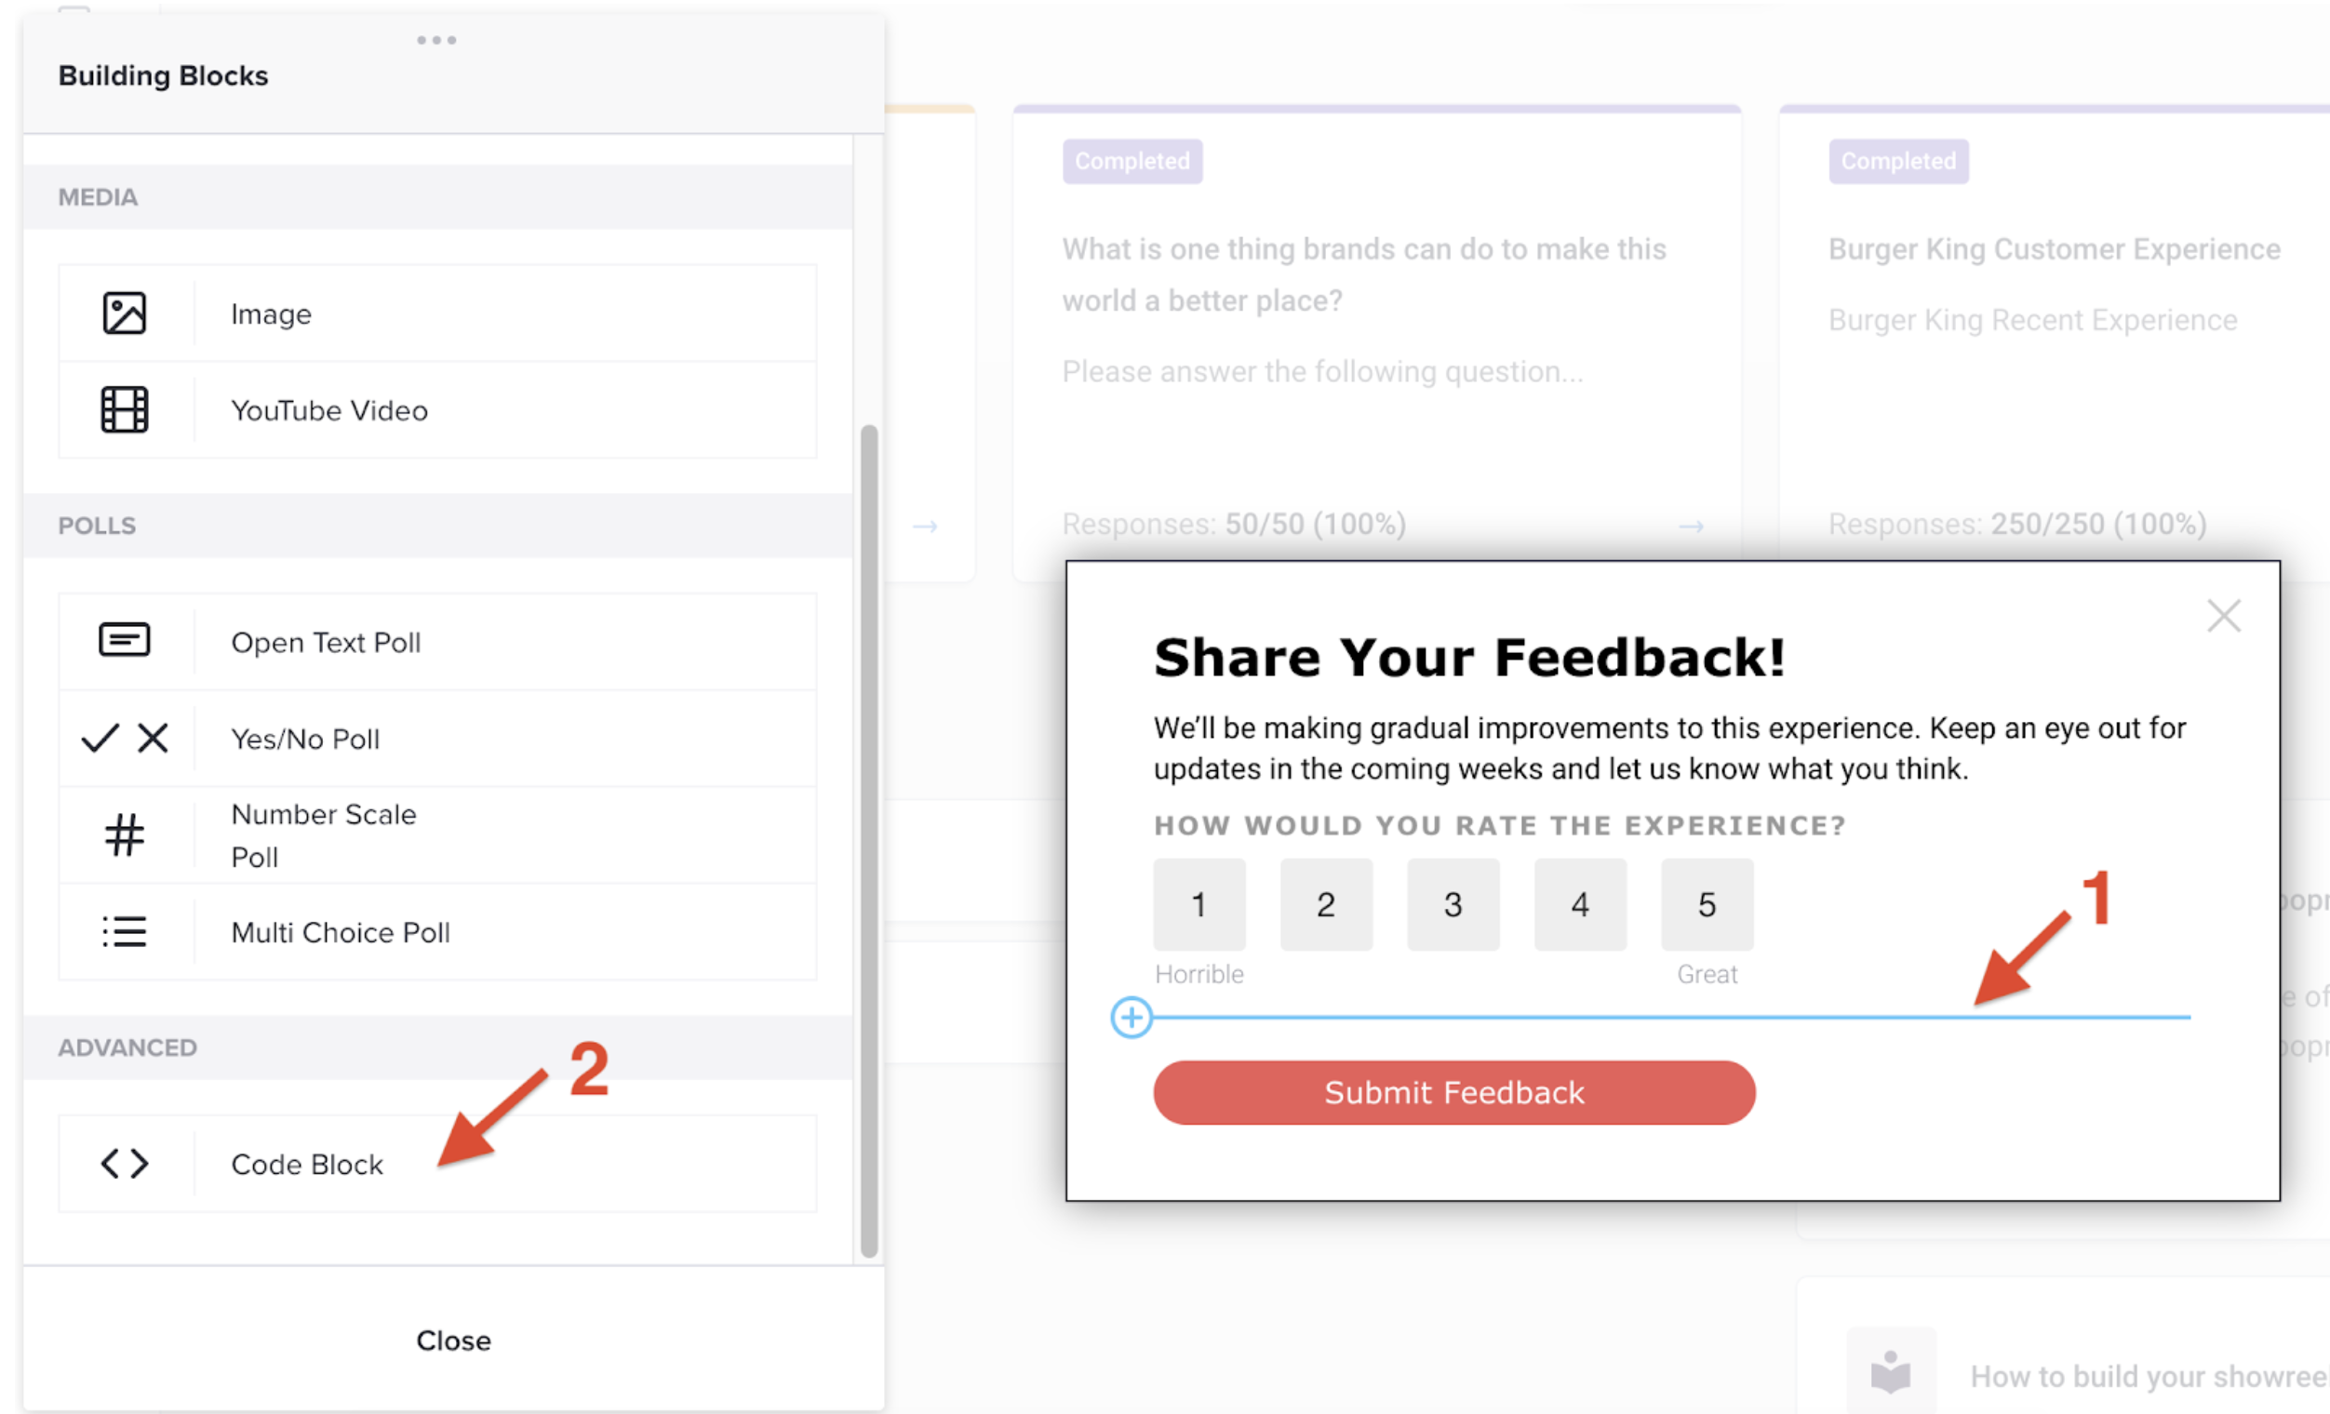
Task: Rate the experience as 5
Action: (x=1707, y=904)
